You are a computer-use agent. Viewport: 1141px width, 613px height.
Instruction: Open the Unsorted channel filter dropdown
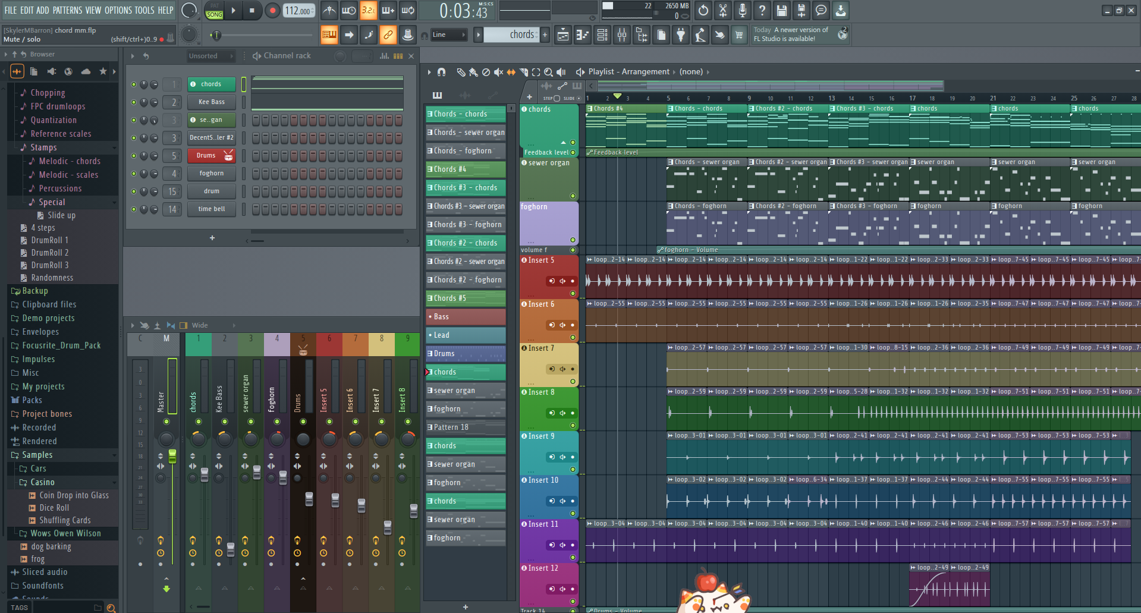(x=211, y=56)
